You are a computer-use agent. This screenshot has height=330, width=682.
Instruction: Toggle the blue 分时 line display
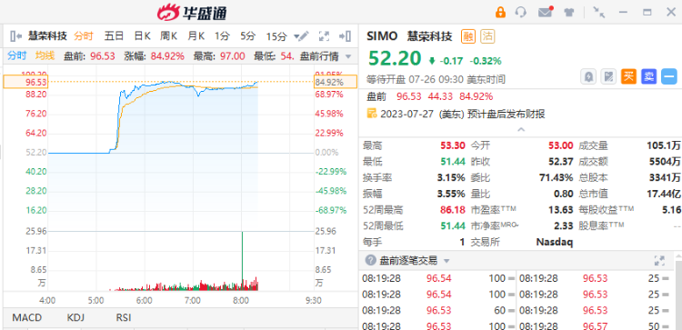point(16,55)
